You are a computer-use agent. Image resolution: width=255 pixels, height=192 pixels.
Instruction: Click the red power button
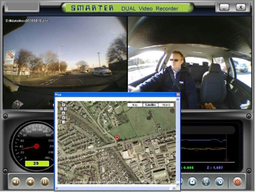tap(237, 182)
